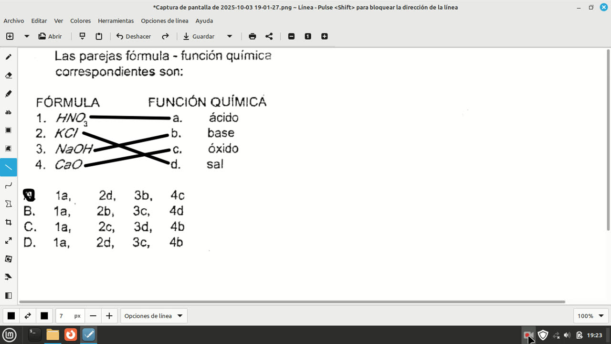Screen dimensions: 611x344
Task: Open the network connections tray icon
Action: coord(556,335)
